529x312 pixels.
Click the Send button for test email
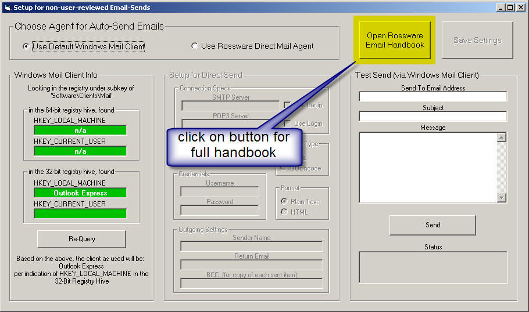pyautogui.click(x=433, y=225)
